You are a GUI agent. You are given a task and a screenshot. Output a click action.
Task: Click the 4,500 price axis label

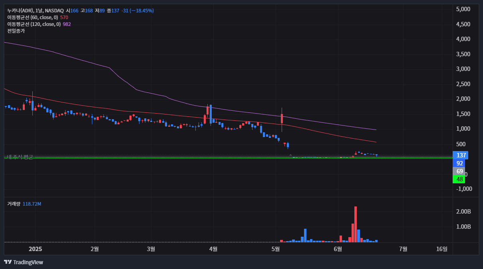tap(463, 24)
